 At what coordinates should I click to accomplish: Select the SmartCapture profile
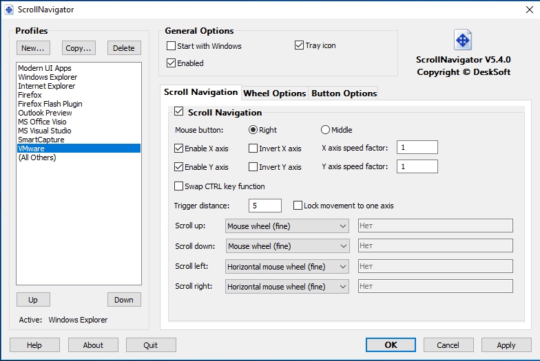click(79, 140)
